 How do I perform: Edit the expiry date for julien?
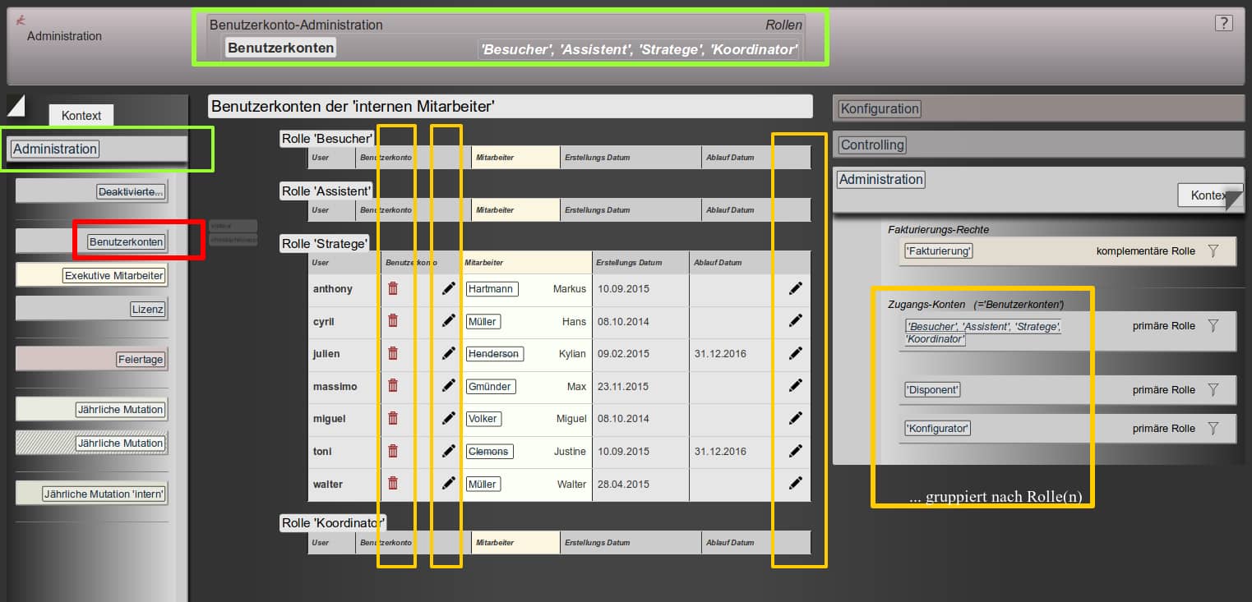pyautogui.click(x=795, y=353)
